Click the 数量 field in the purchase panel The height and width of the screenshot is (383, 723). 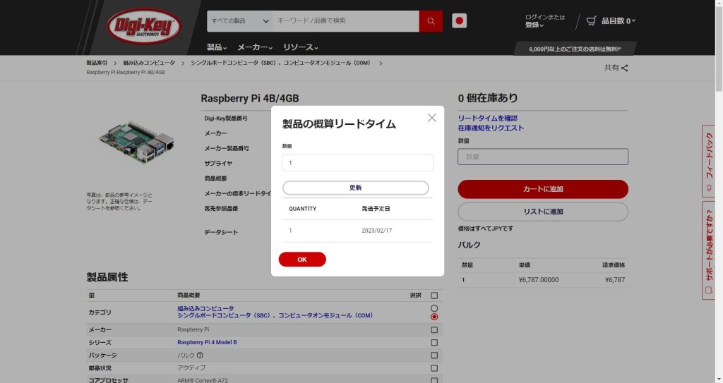pos(543,157)
